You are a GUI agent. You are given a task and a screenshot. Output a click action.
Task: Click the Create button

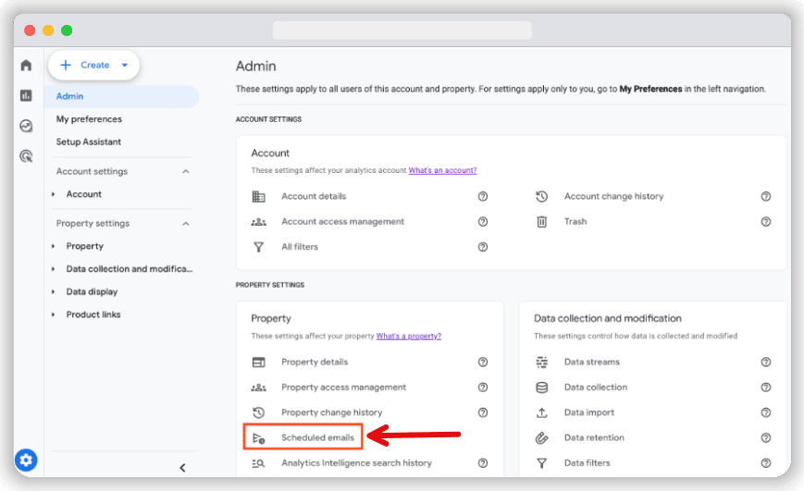tap(93, 65)
